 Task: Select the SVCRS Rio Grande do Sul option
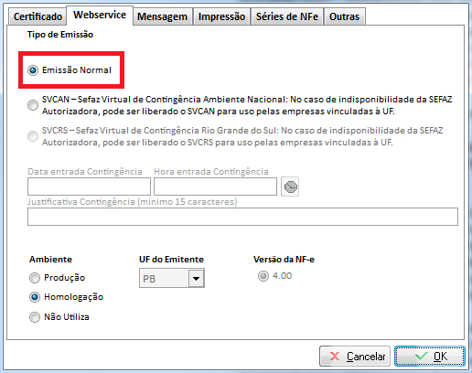coord(33,136)
